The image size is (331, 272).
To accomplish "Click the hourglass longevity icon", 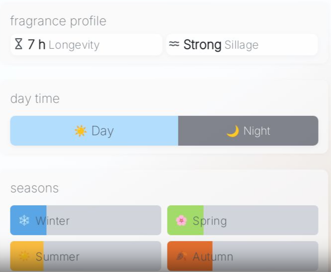I will [x=18, y=44].
